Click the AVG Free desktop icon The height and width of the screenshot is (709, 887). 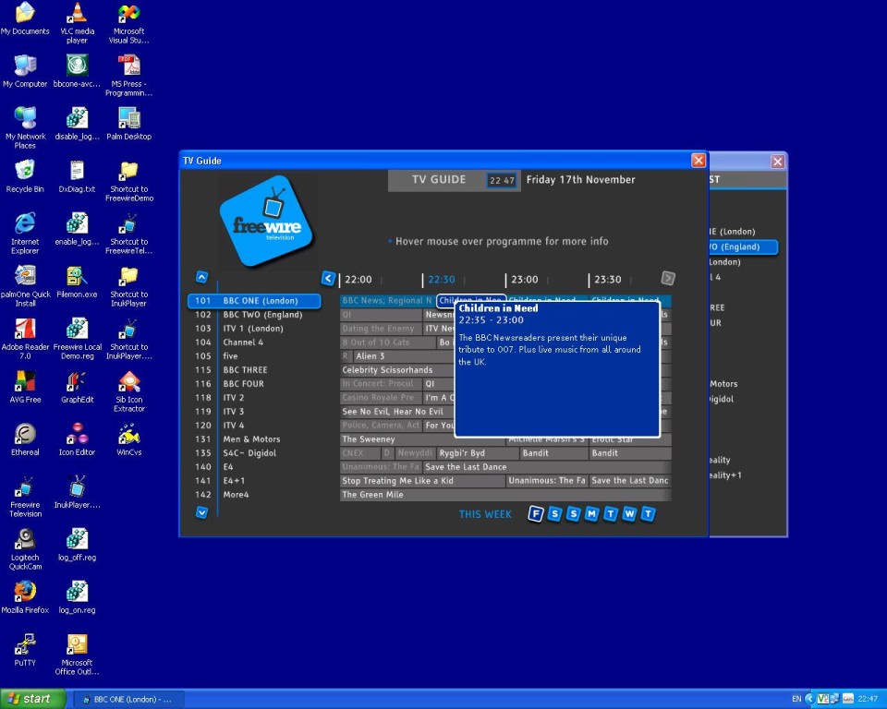coord(26,387)
